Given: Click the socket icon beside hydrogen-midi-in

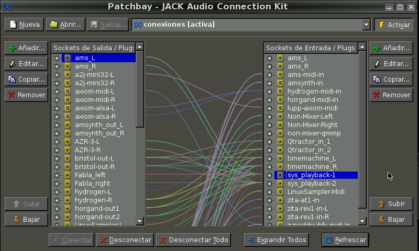Looking at the screenshot, I should point(280,92).
